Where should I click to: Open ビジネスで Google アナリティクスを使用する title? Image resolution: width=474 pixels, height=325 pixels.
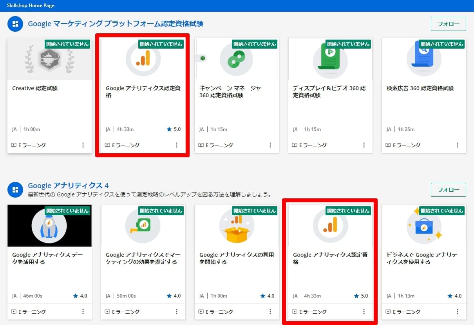[422, 258]
